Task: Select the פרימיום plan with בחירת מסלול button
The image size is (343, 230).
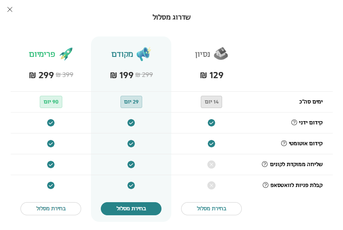Action: [x=51, y=209]
